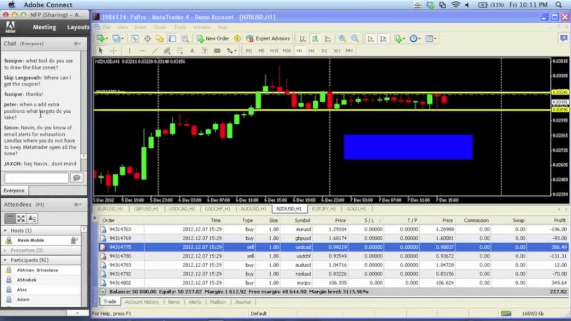The image size is (571, 321).
Task: Select the Trendline drawing tool
Action: click(154, 50)
